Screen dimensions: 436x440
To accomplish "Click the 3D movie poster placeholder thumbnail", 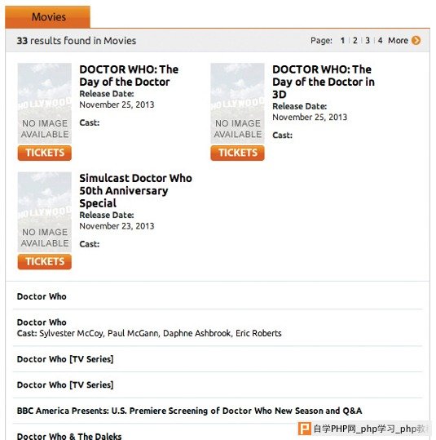I will point(237,103).
